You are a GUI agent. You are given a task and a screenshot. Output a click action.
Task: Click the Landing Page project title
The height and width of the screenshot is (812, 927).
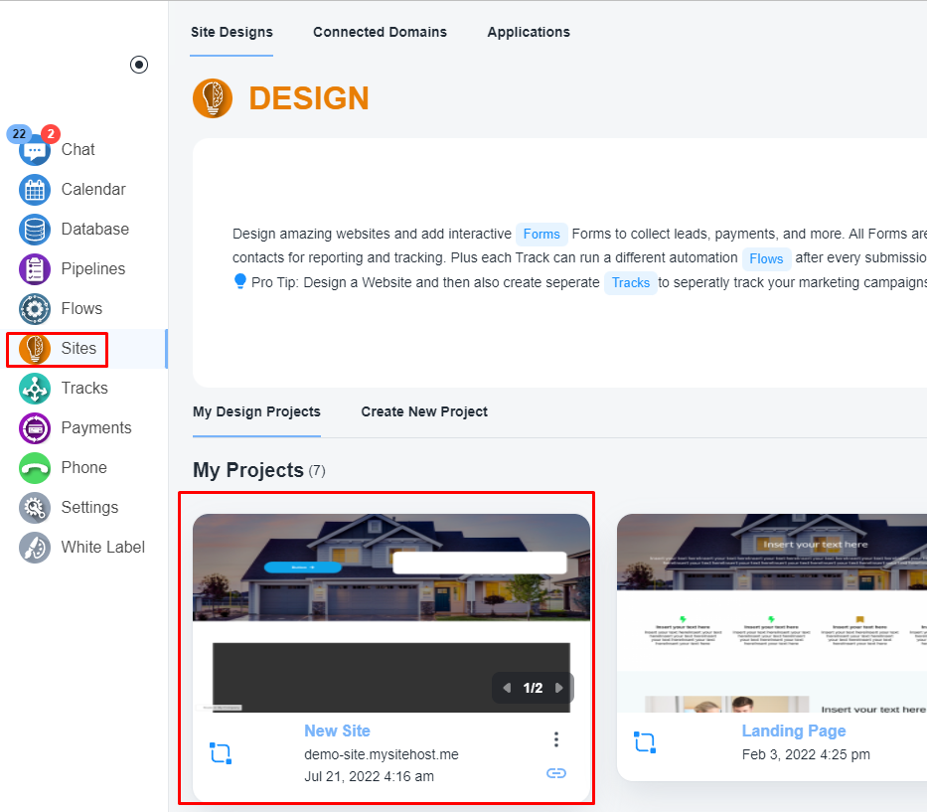point(794,731)
